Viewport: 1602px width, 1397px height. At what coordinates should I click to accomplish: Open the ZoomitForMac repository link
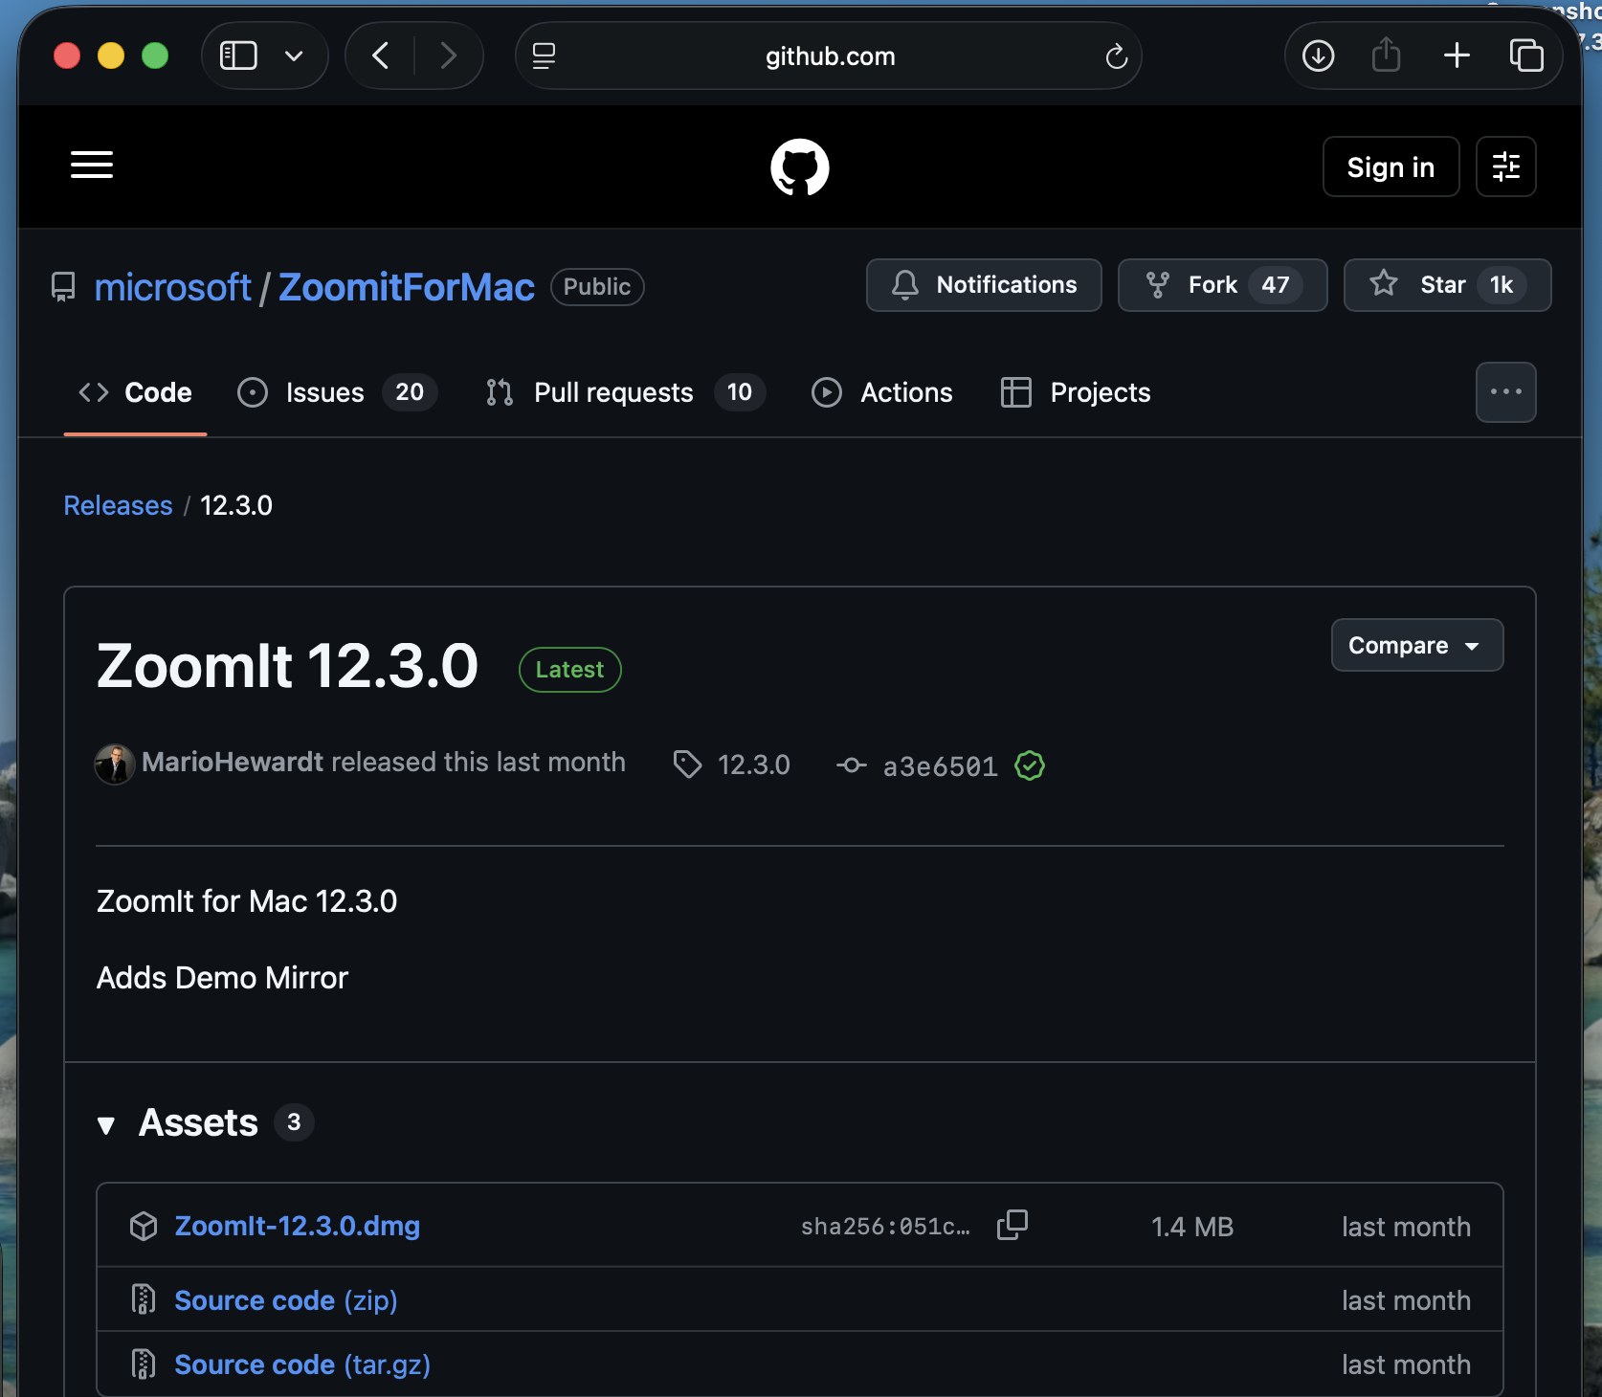[x=407, y=287]
